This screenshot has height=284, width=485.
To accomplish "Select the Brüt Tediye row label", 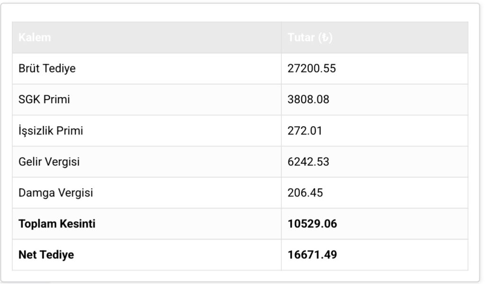I will pyautogui.click(x=47, y=69).
